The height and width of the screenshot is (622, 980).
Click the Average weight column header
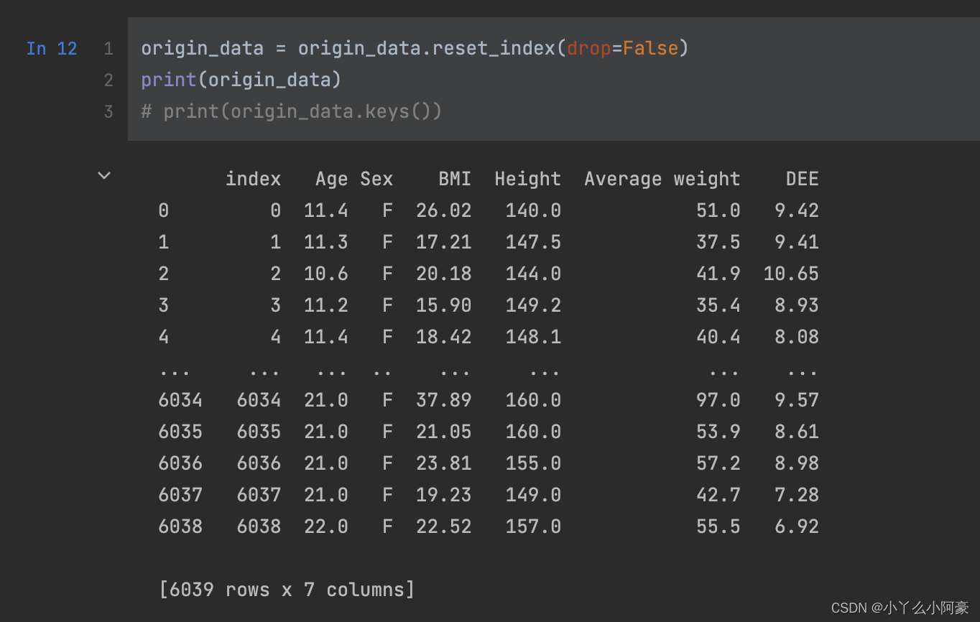coord(662,179)
